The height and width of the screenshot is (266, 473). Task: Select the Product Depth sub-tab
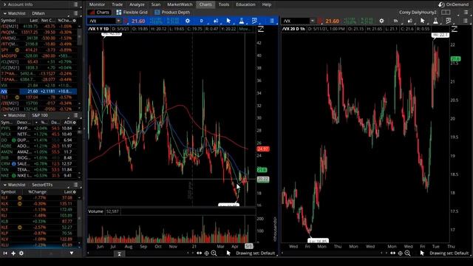click(x=172, y=13)
